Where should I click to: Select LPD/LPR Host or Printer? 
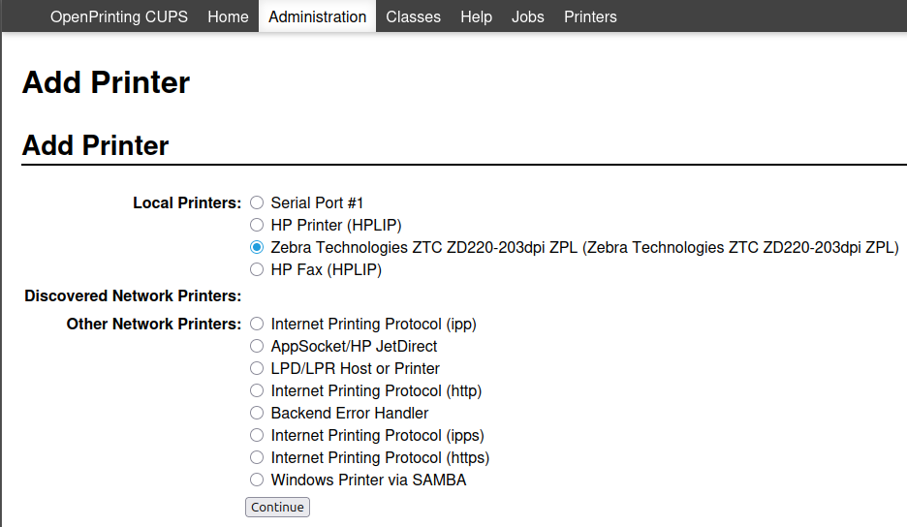[x=257, y=368]
